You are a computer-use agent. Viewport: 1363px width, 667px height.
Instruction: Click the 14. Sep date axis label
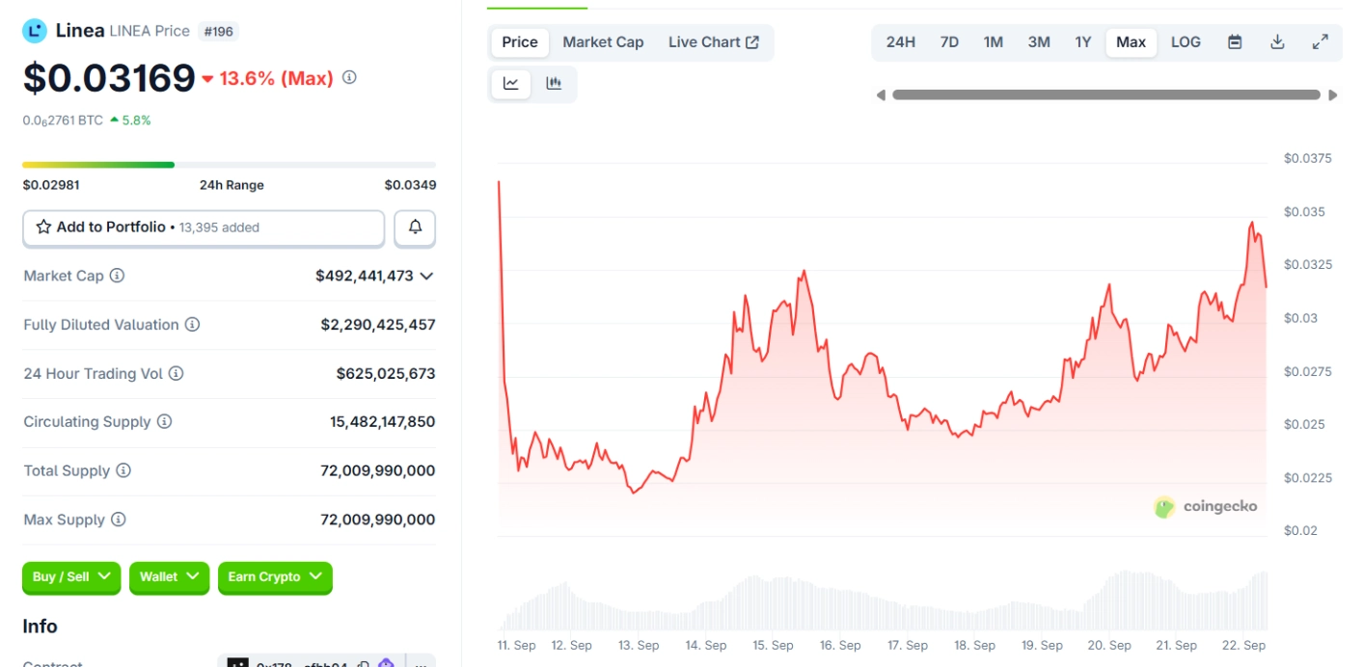(x=706, y=645)
